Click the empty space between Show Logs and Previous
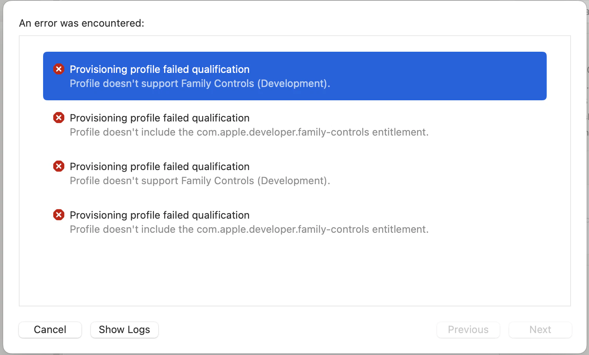The image size is (589, 355). (x=298, y=330)
